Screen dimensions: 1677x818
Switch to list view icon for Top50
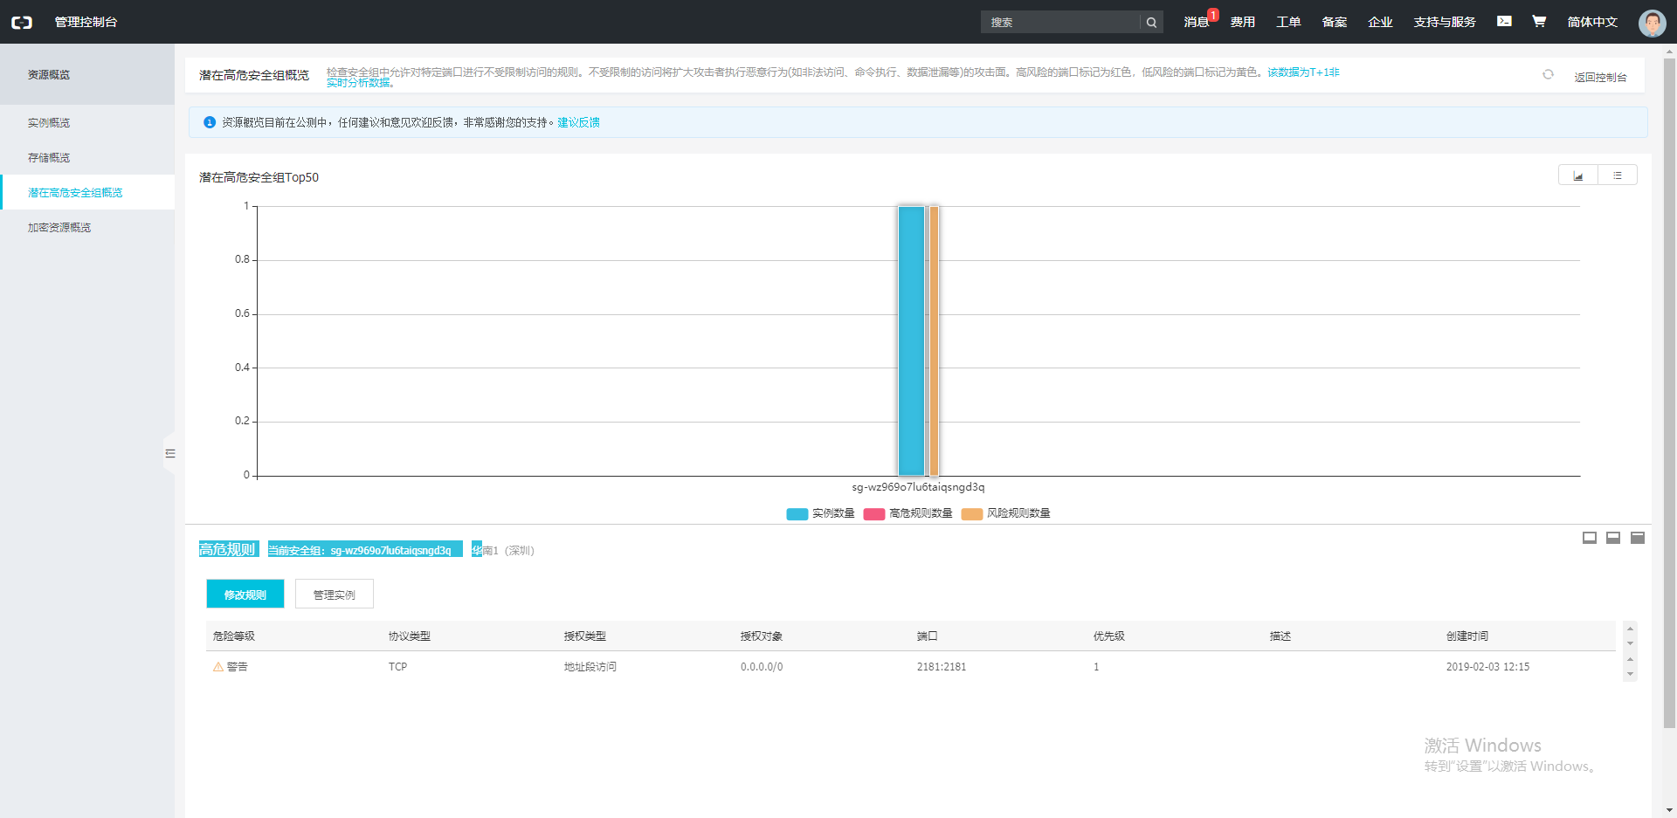click(x=1618, y=175)
